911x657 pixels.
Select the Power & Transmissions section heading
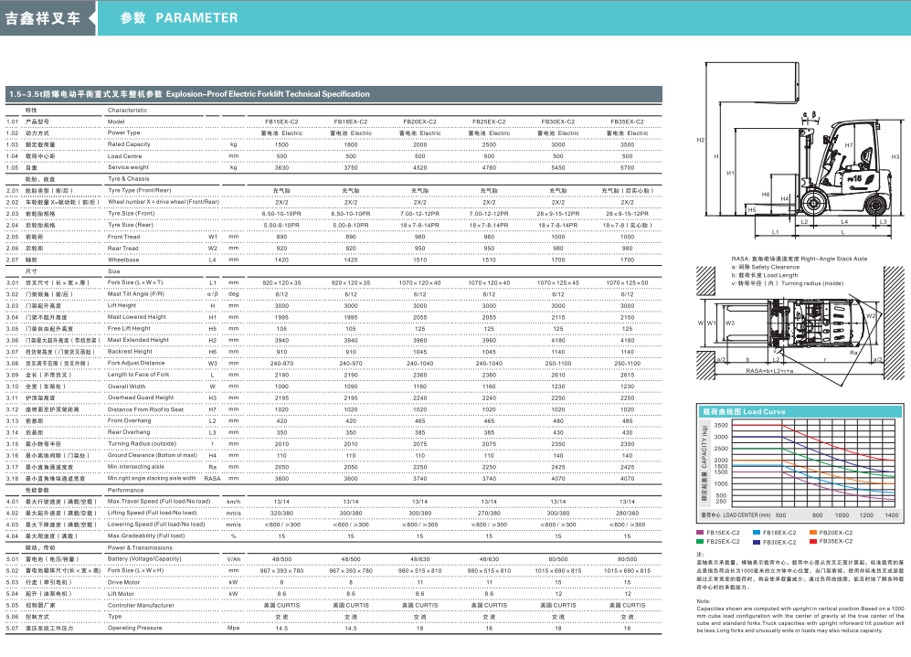pyautogui.click(x=140, y=547)
